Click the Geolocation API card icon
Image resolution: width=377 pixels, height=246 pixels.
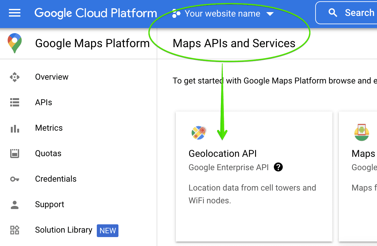(199, 133)
